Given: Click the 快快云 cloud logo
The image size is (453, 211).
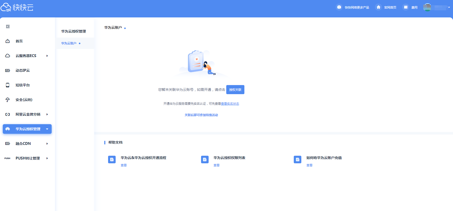Looking at the screenshot, I should (x=17, y=7).
